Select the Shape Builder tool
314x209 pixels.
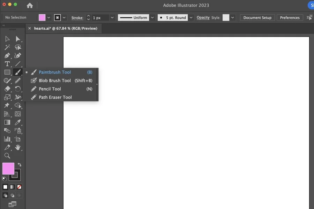[18, 106]
